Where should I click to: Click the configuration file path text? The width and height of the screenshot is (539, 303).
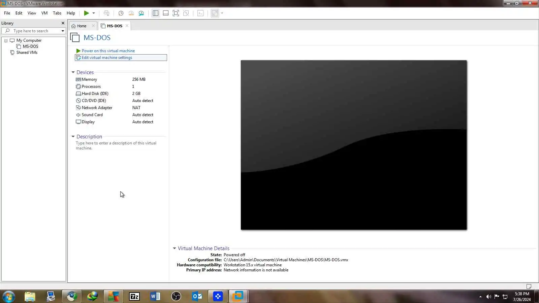286,260
